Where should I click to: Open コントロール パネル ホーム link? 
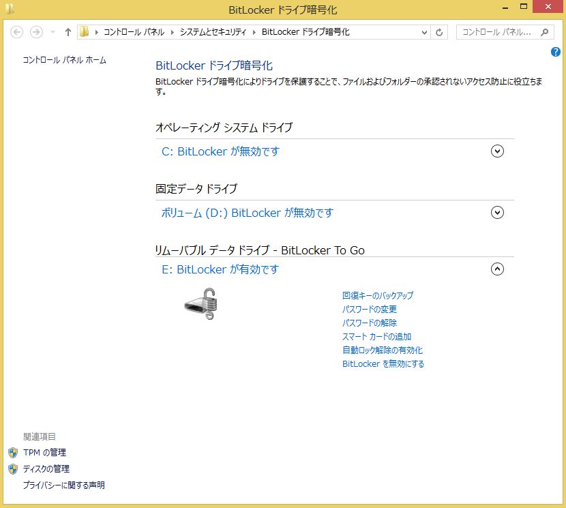tap(64, 60)
